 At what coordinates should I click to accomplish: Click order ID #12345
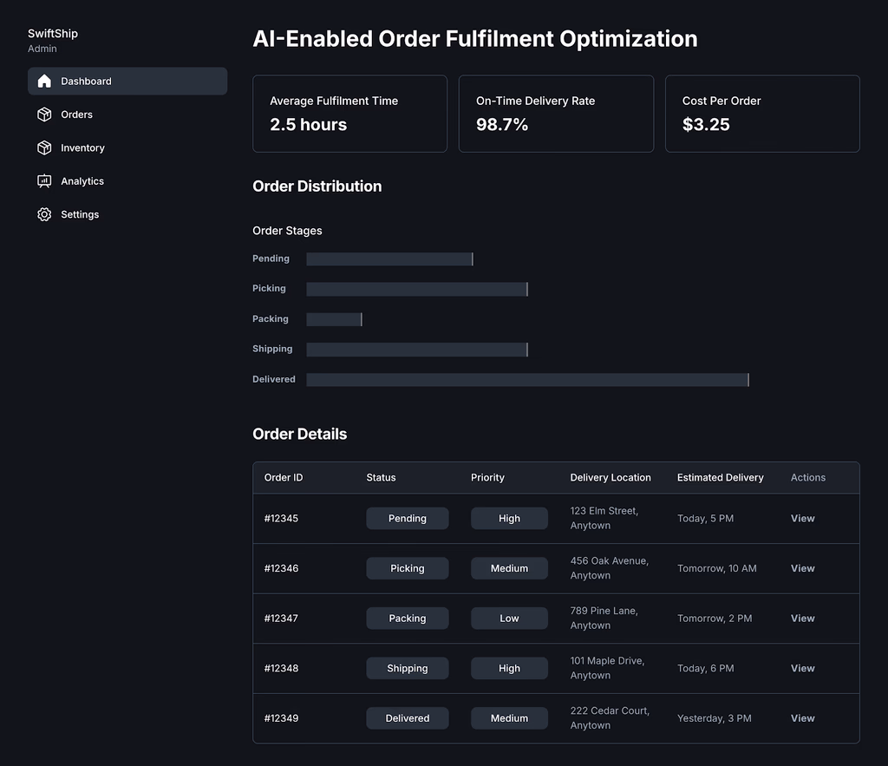tap(281, 519)
